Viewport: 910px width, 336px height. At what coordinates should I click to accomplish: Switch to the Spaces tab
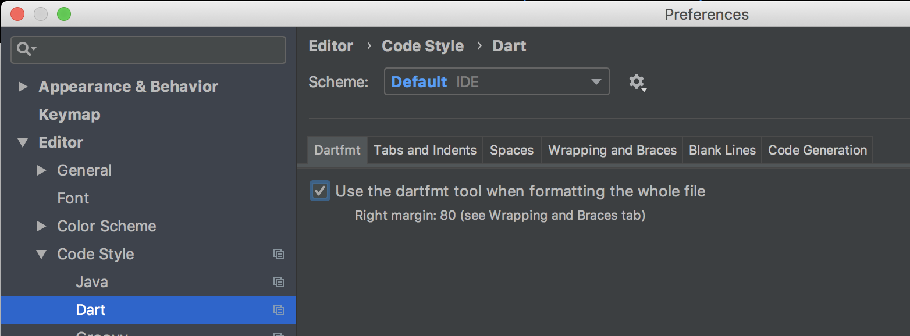511,149
